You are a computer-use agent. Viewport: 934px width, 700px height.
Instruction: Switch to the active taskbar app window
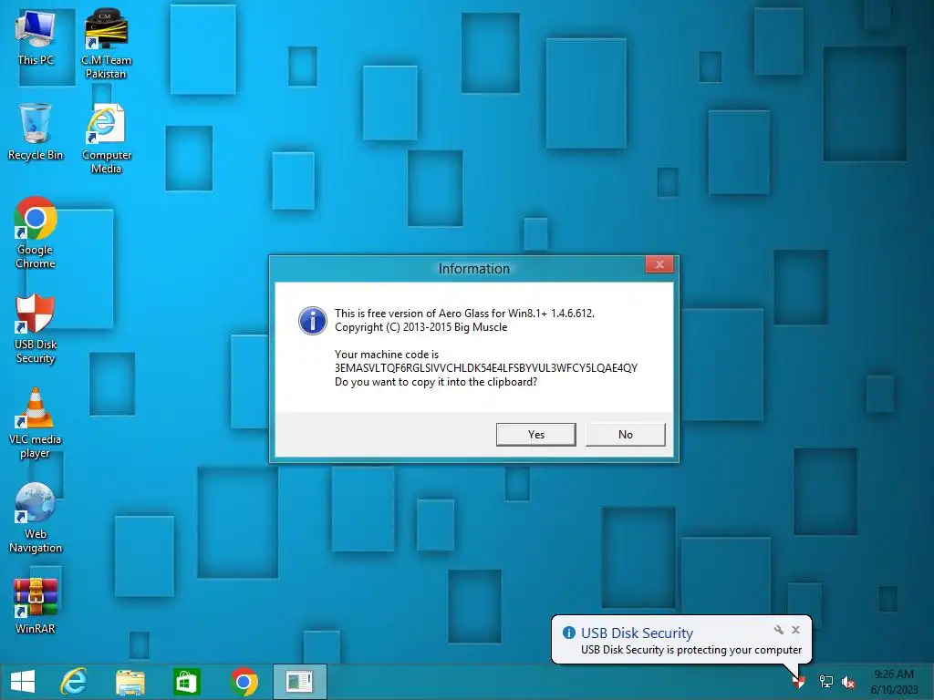[299, 682]
